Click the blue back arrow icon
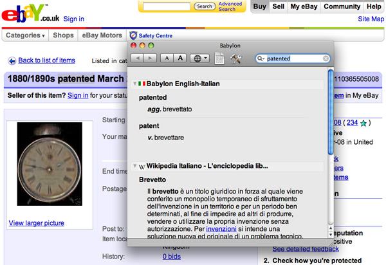This screenshot has width=386, height=265. (x=12, y=60)
